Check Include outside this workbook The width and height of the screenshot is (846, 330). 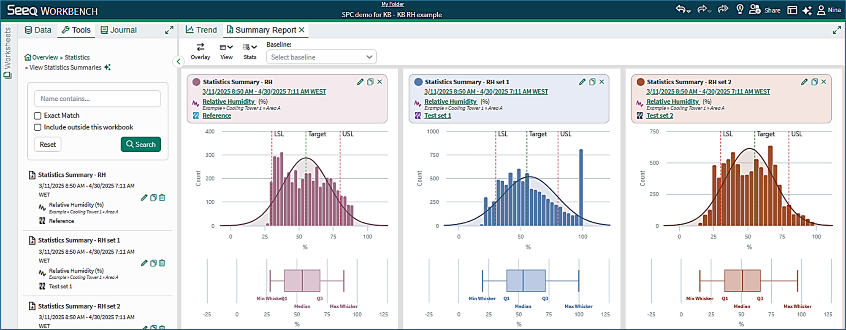point(38,127)
